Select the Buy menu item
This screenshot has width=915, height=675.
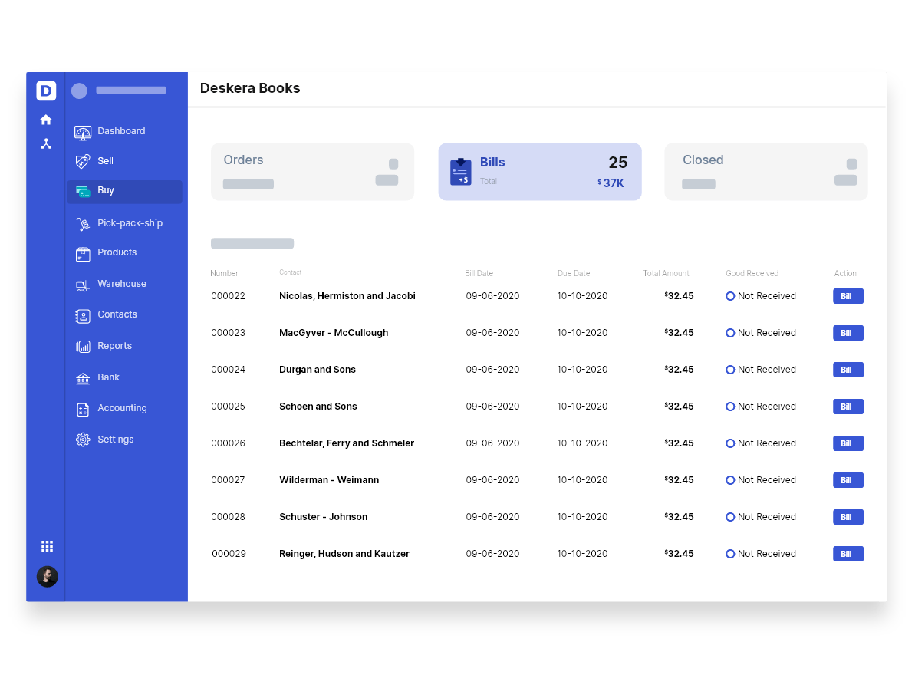coord(125,191)
